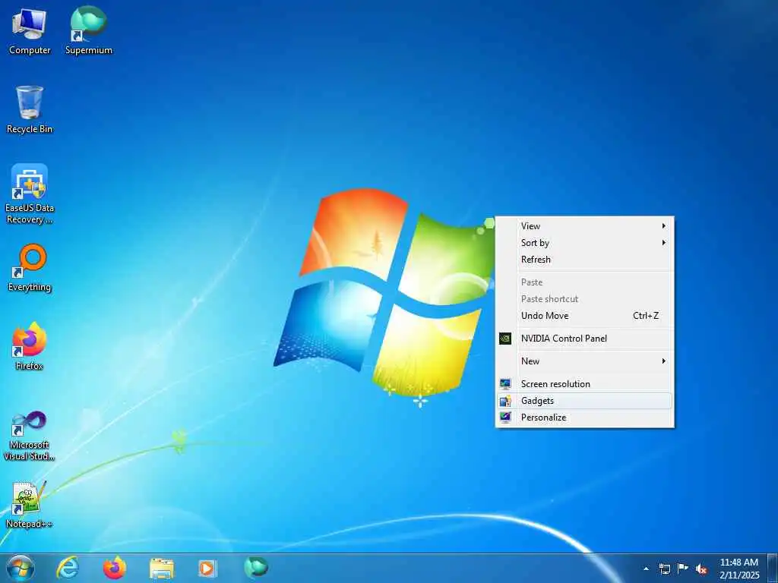Launch Internet Explorer from the taskbar
Viewport: 778px width, 583px height.
coord(68,568)
